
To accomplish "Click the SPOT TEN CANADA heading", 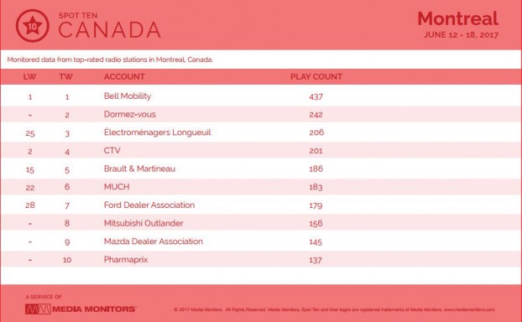I will pos(110,26).
